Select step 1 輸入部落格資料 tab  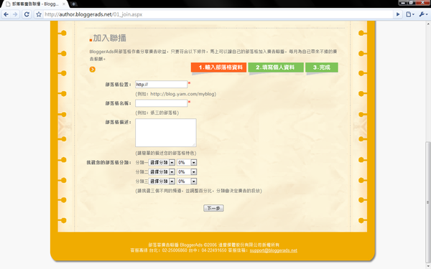pyautogui.click(x=219, y=67)
